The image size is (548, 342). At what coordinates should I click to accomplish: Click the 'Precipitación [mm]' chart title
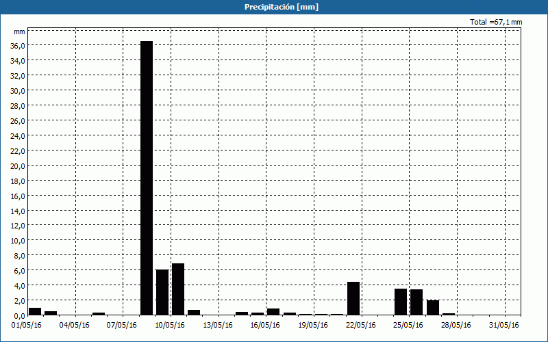pyautogui.click(x=282, y=7)
